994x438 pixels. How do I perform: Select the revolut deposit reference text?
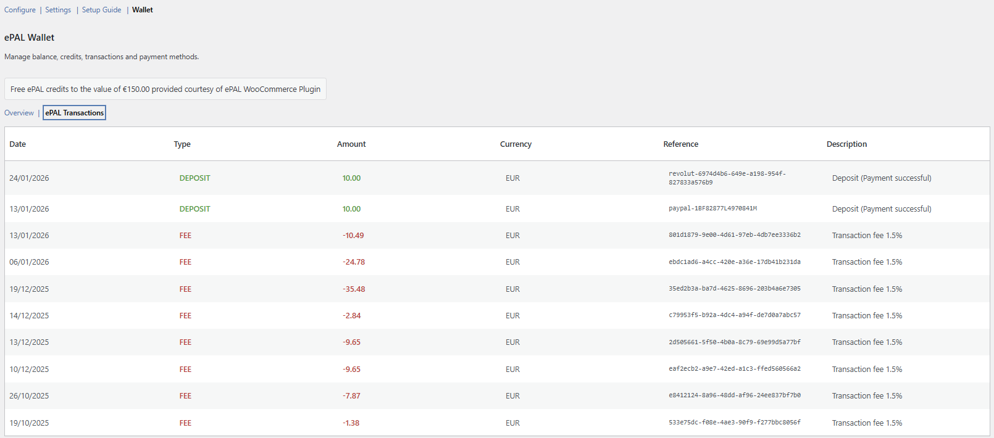[x=727, y=178]
